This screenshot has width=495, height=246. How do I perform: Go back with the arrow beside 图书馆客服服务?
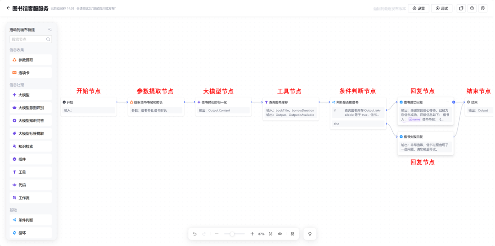pyautogui.click(x=8, y=8)
